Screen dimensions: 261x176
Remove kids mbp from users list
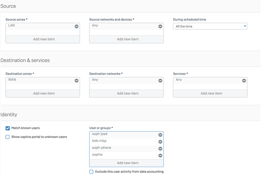160,142
